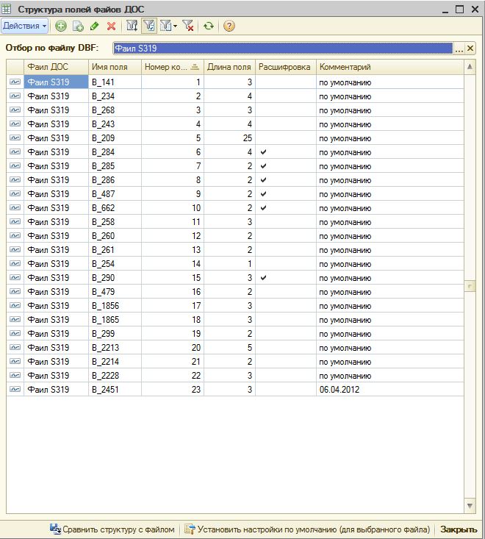Click the Add by copying icon
This screenshot has height=539, width=485.
[x=77, y=26]
